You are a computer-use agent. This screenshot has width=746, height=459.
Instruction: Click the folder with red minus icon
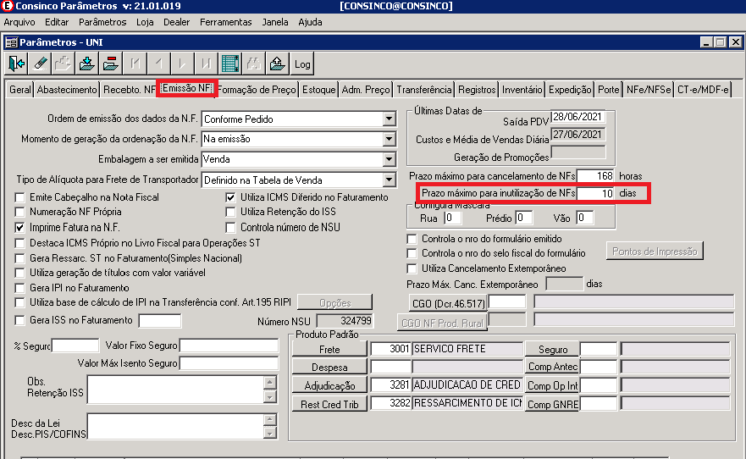click(111, 64)
